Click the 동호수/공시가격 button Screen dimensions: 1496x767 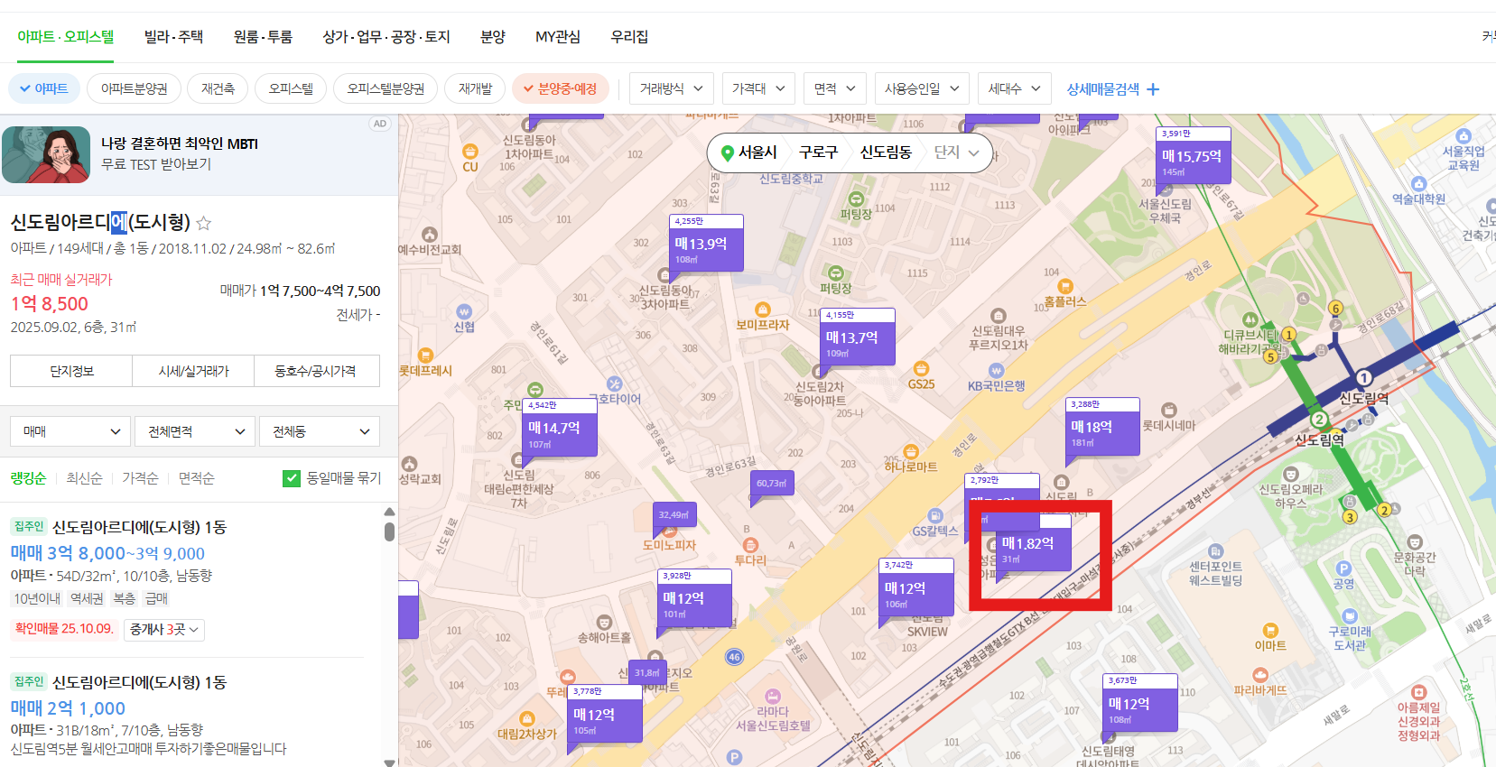[x=316, y=371]
